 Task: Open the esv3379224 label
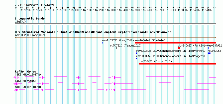(x=215, y=45)
